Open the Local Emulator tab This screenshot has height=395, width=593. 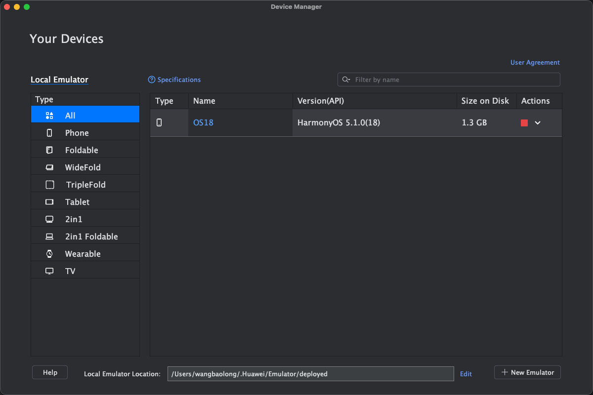pos(59,79)
